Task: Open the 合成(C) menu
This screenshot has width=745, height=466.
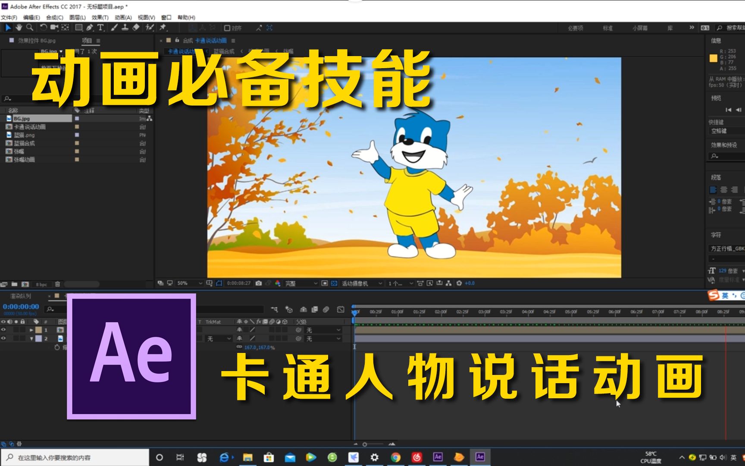Action: click(x=54, y=18)
